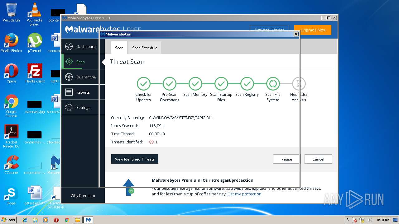Click View Identified Threats button
This screenshot has height=224, width=399.
135,159
